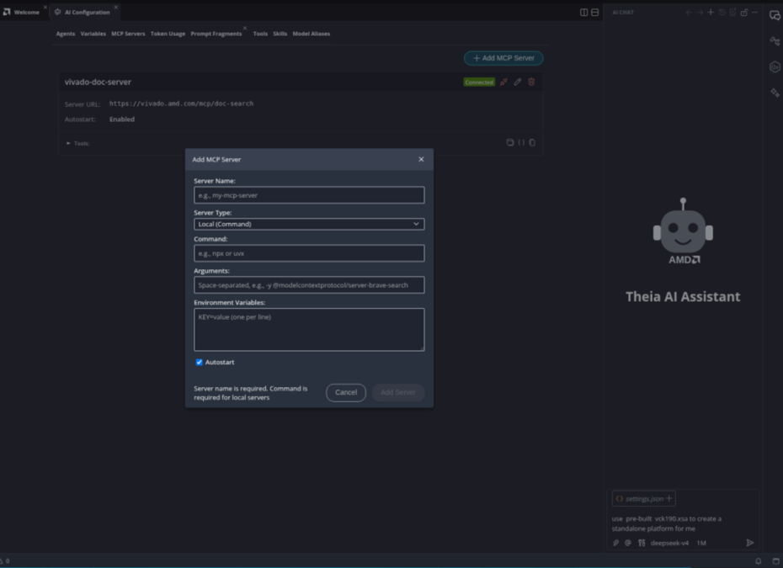
Task: Click the sparkle icon in the right sidebar
Action: pyautogui.click(x=775, y=93)
